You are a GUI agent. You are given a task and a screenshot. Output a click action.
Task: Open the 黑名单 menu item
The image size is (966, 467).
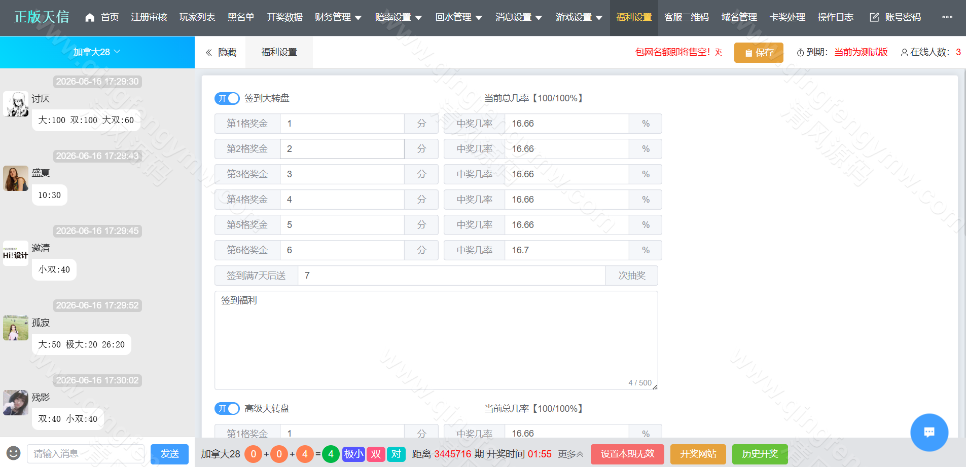pos(241,17)
